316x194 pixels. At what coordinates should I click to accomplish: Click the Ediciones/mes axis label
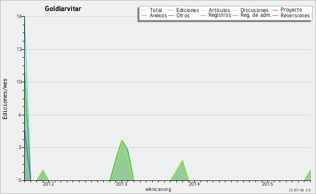[x=5, y=99]
